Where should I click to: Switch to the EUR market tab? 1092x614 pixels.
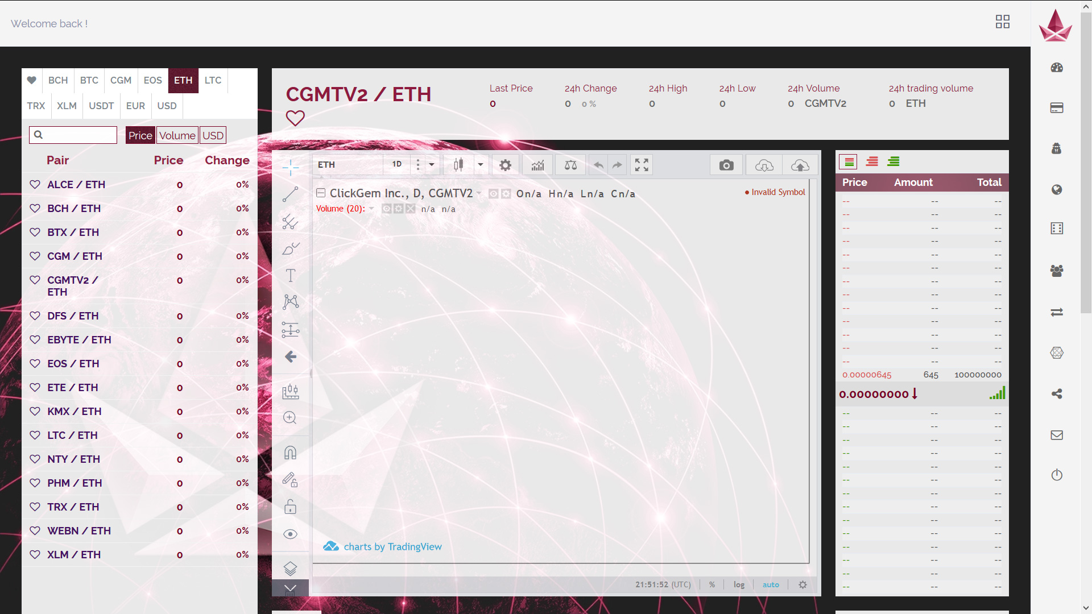click(135, 106)
